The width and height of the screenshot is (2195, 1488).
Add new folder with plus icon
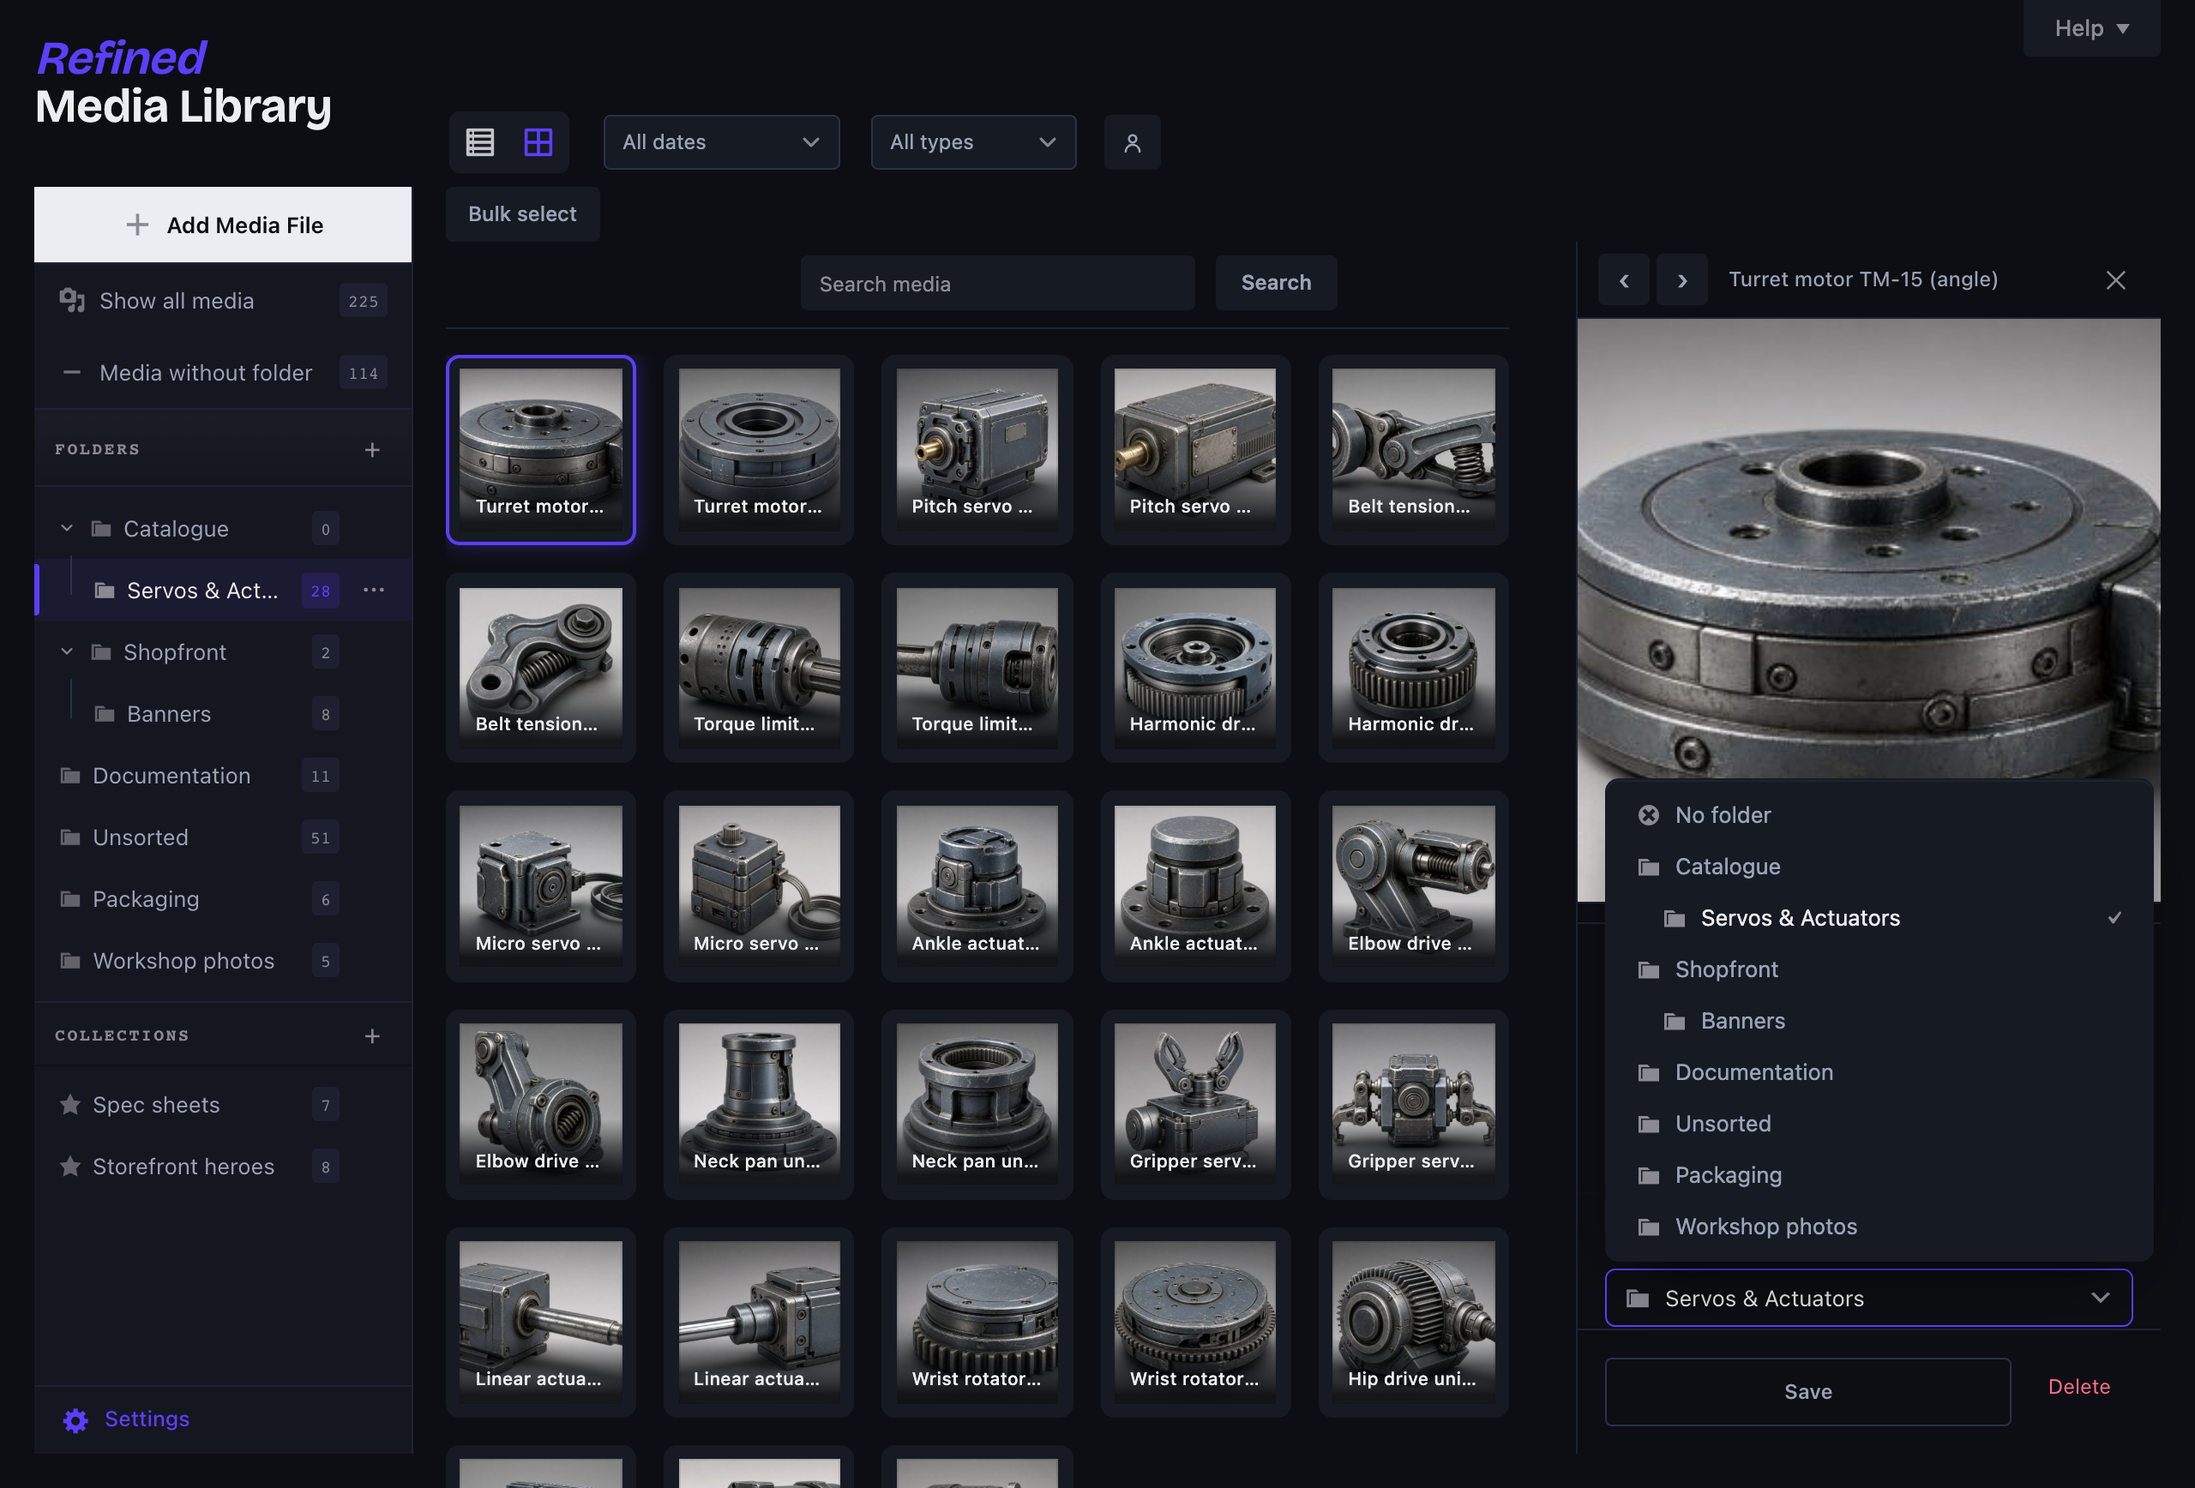(x=372, y=450)
